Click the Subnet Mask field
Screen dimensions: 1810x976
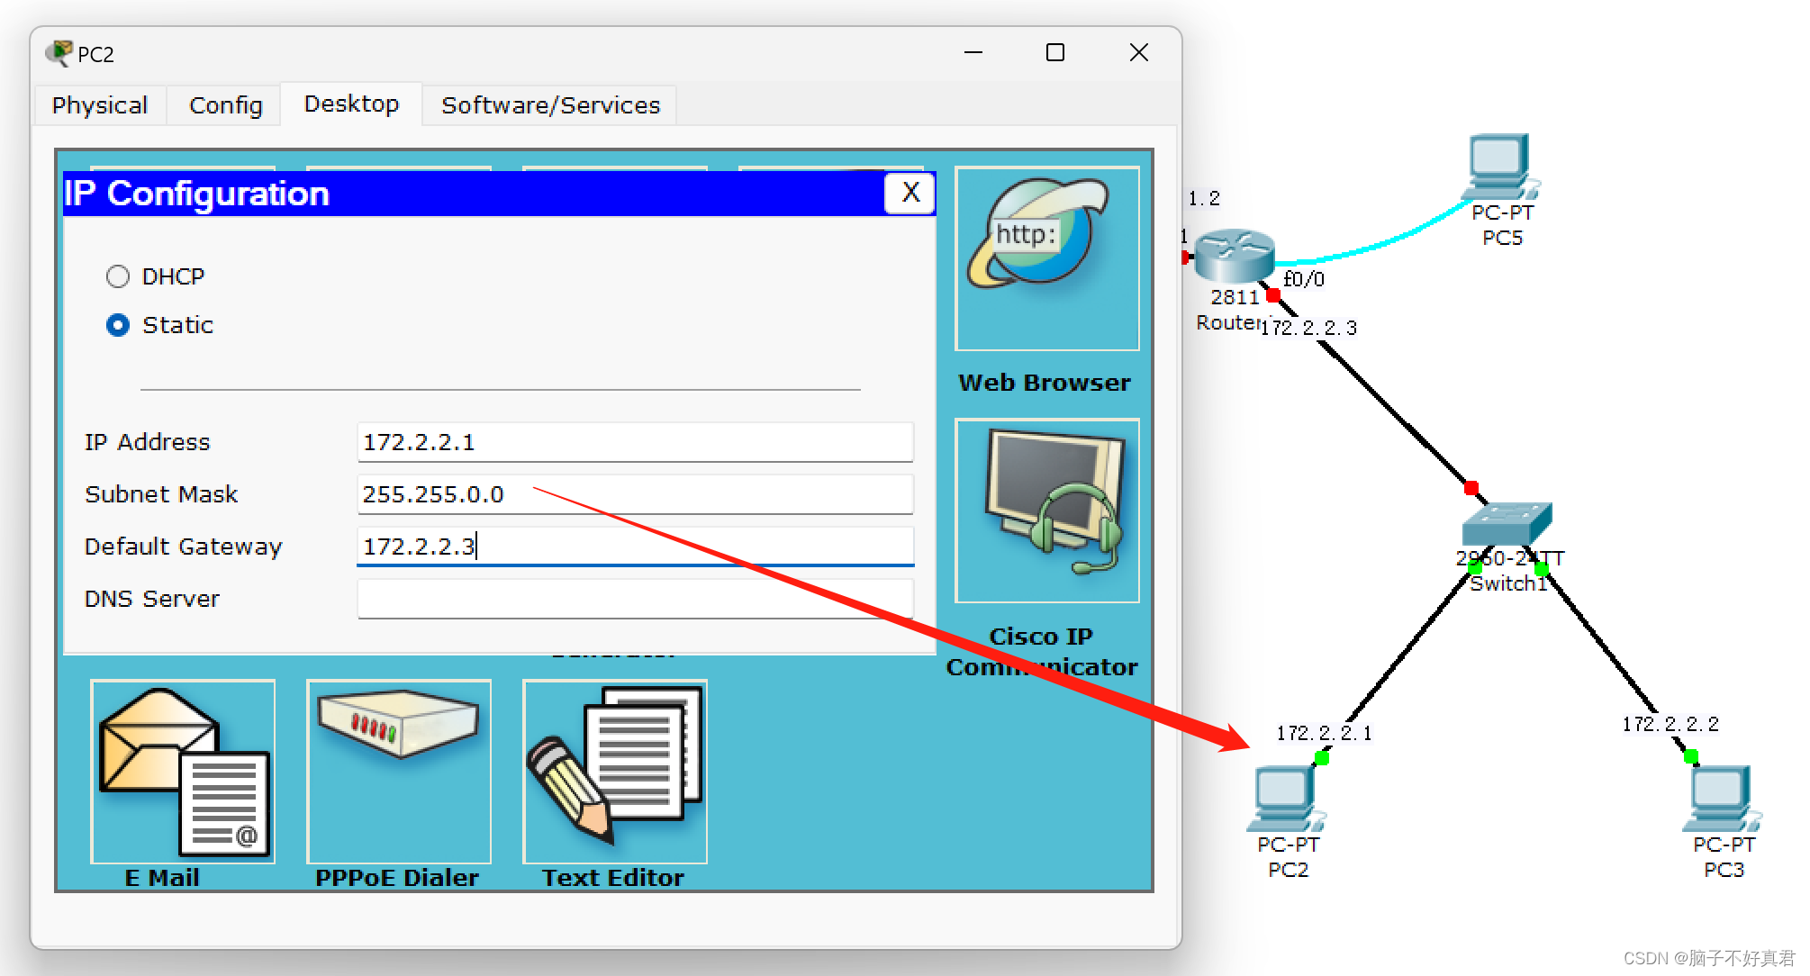pos(635,494)
